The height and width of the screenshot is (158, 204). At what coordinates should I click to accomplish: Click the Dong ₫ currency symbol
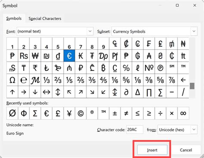(x=58, y=56)
